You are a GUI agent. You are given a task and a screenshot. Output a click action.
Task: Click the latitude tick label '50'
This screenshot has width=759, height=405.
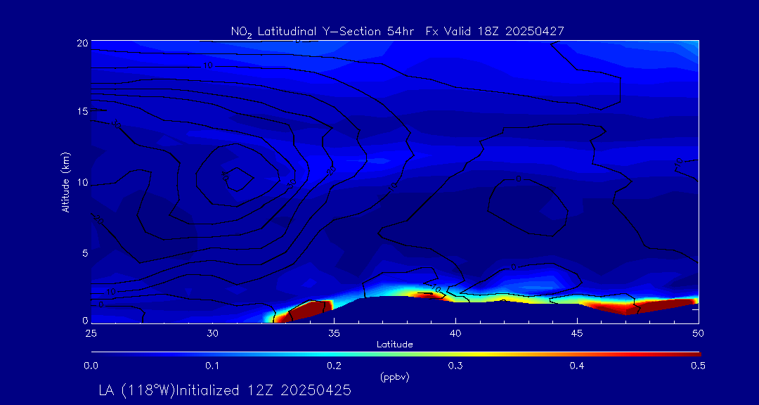tap(698, 333)
